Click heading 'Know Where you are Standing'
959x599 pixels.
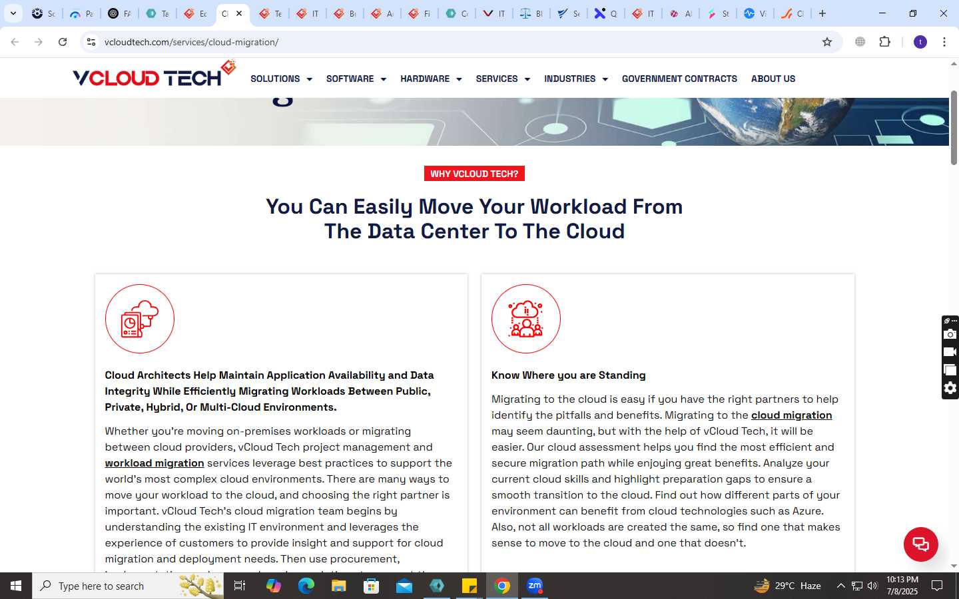pos(569,375)
